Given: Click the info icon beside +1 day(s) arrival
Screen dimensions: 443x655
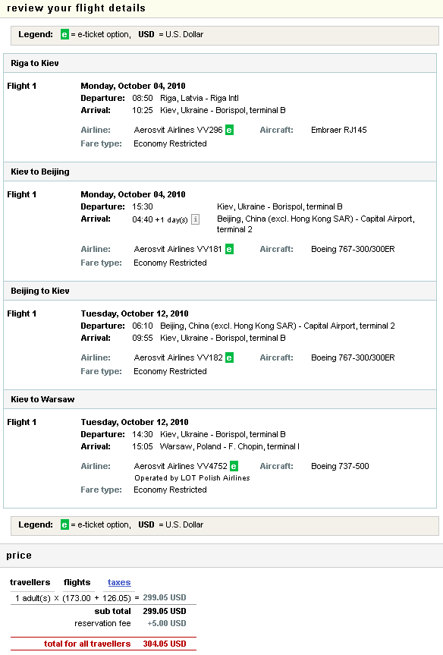Looking at the screenshot, I should pyautogui.click(x=195, y=219).
